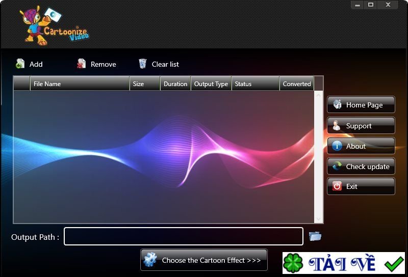The image size is (408, 277).
Task: Click the file list scrollbar down arrow
Action: (318, 219)
